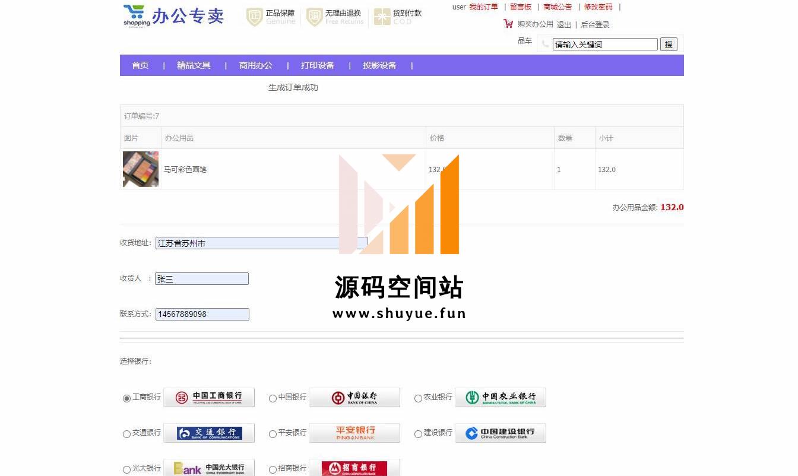Click the 收货人 name input field
This screenshot has width=798, height=476.
pos(202,279)
